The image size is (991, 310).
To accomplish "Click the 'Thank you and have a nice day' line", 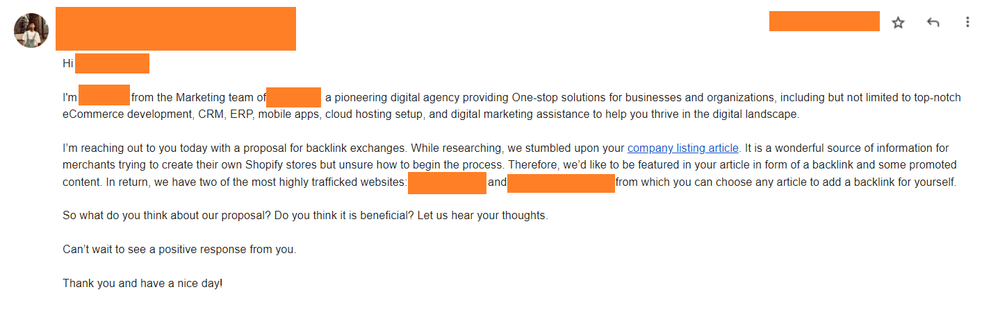I will click(143, 284).
